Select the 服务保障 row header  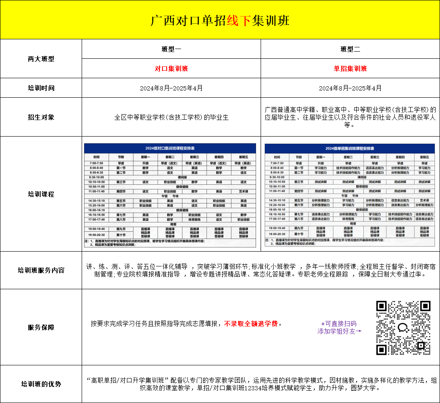click(x=41, y=327)
